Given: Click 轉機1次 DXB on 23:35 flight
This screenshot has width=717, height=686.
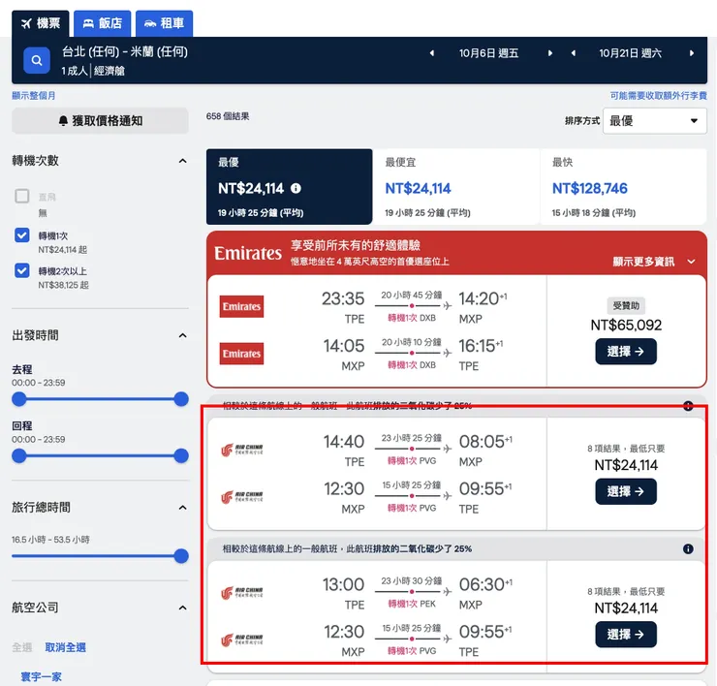Looking at the screenshot, I should (x=412, y=318).
